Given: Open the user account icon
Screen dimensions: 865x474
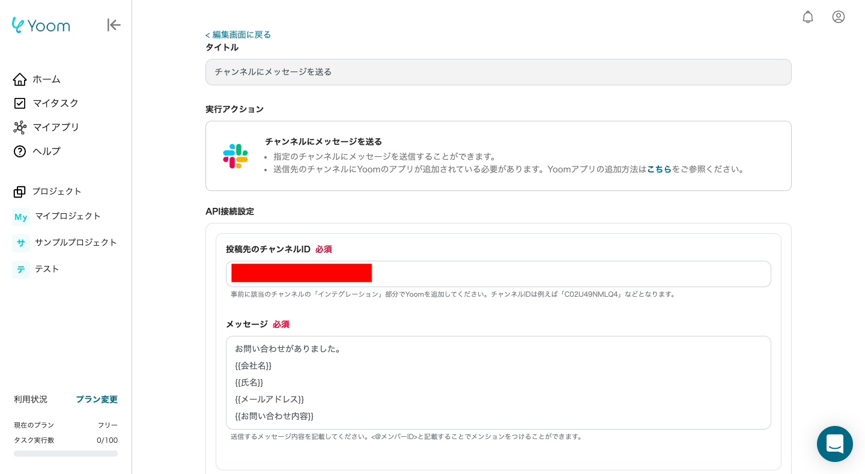Looking at the screenshot, I should (838, 17).
